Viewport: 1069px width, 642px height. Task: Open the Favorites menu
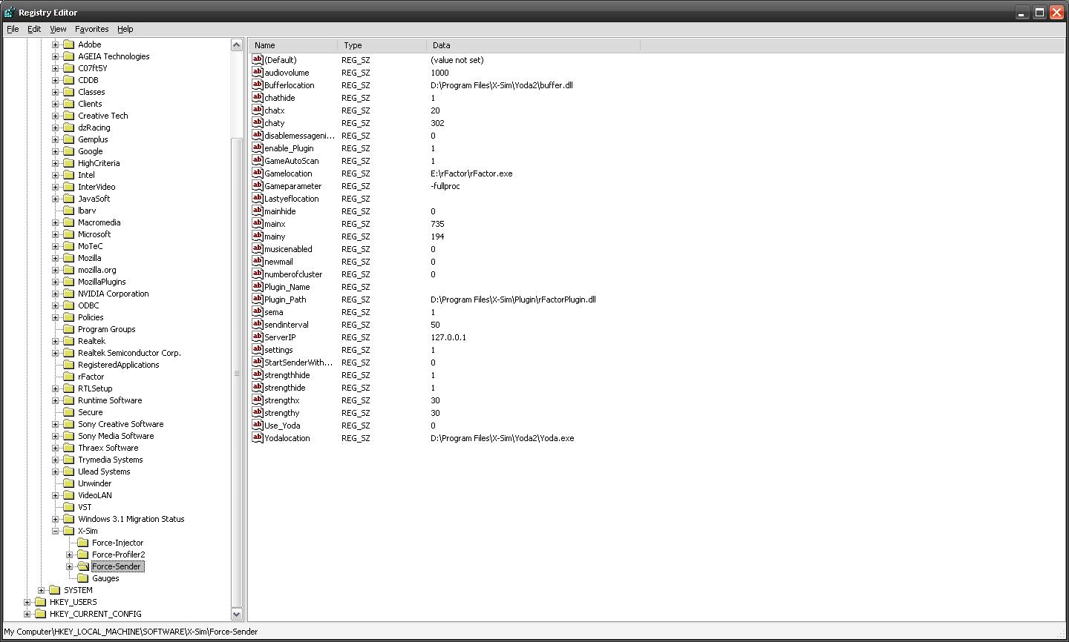92,29
